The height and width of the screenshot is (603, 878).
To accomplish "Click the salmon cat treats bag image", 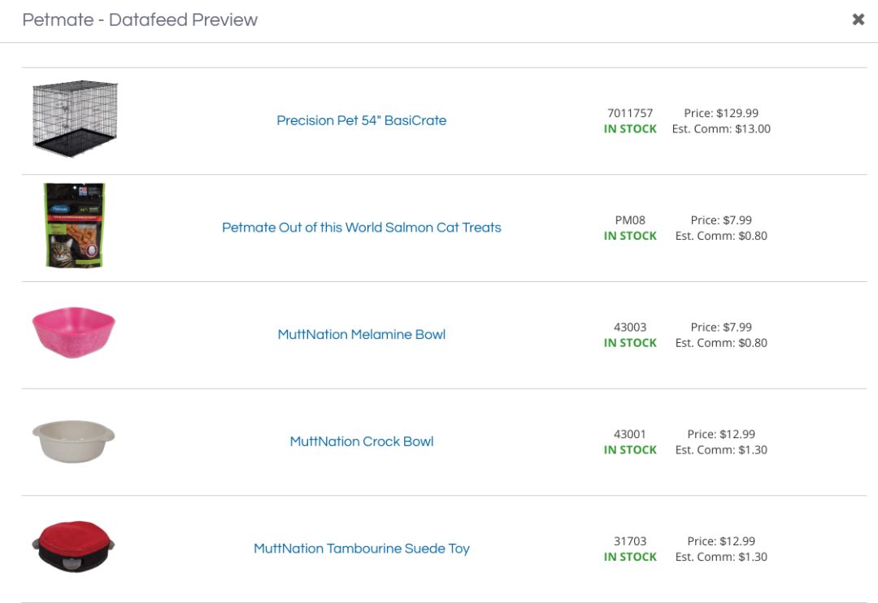I will tap(74, 226).
